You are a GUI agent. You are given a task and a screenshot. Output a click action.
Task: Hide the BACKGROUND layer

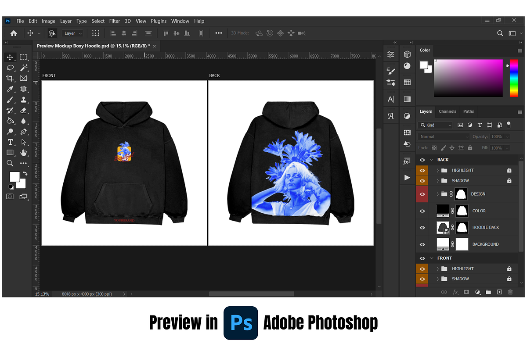tap(422, 244)
